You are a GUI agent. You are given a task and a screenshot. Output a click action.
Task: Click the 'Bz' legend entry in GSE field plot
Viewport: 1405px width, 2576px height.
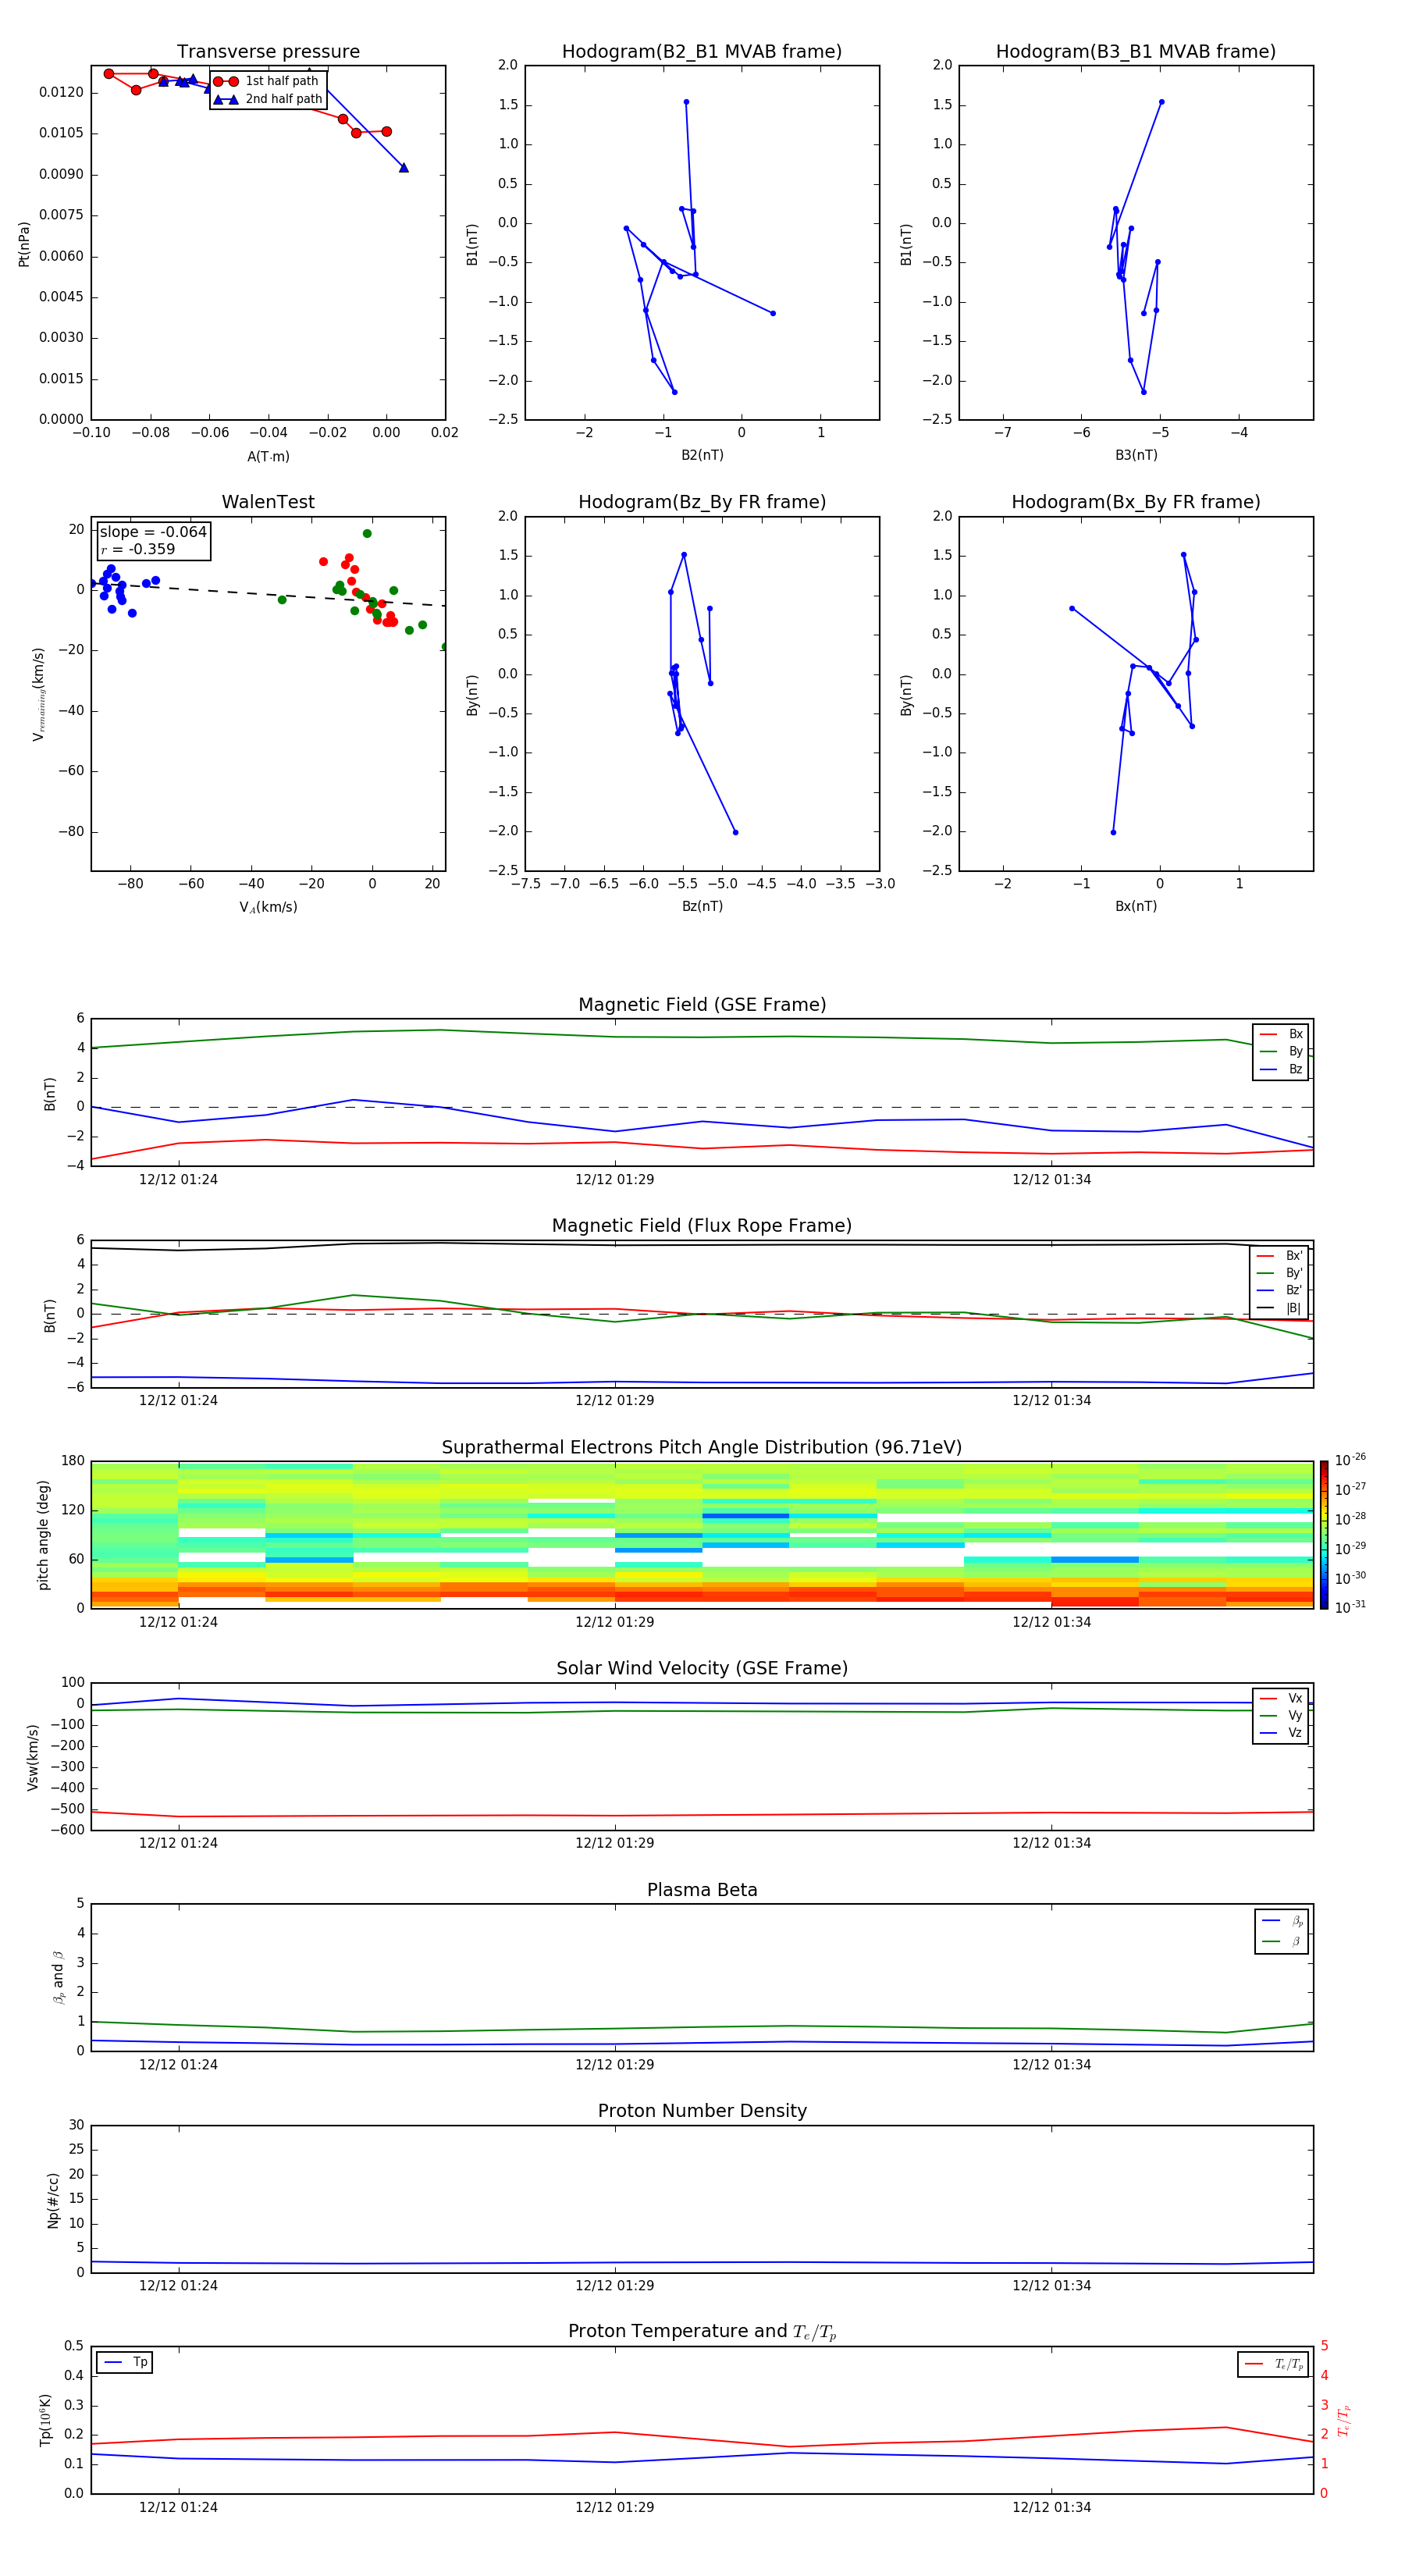tap(1281, 1069)
